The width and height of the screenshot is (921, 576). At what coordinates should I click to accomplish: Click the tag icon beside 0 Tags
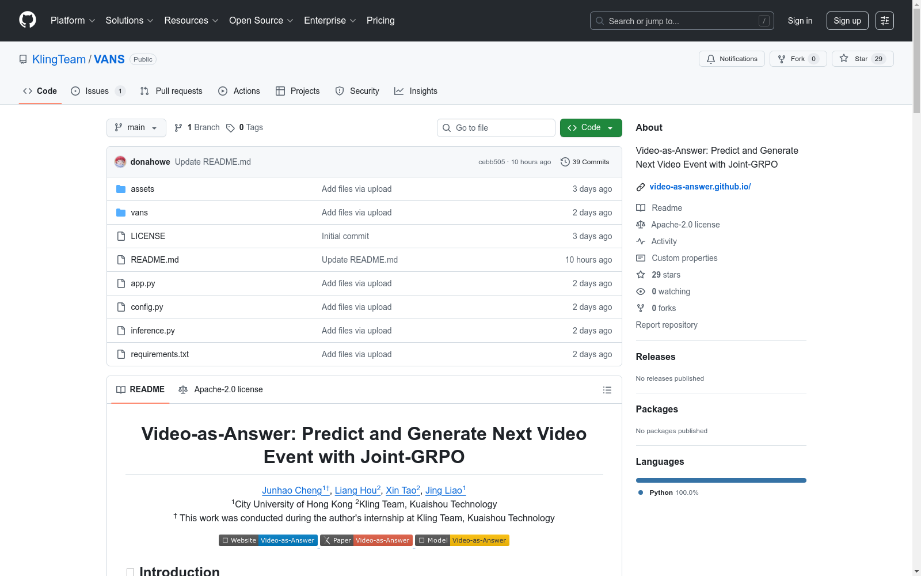pyautogui.click(x=230, y=128)
